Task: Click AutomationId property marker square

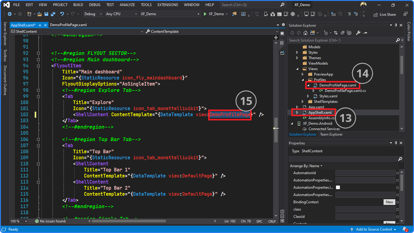Action: click(x=397, y=173)
